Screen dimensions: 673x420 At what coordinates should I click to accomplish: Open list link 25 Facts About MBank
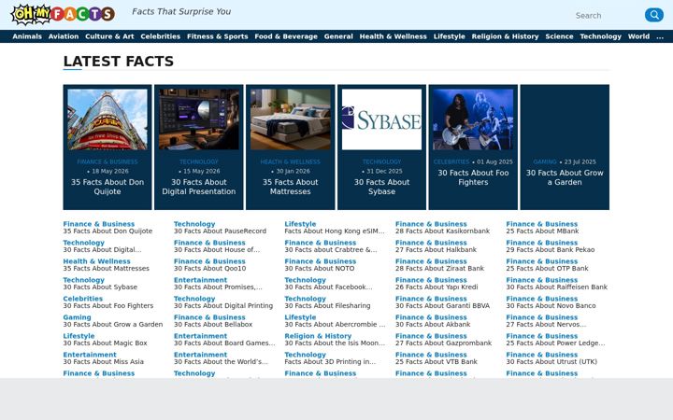pyautogui.click(x=542, y=231)
